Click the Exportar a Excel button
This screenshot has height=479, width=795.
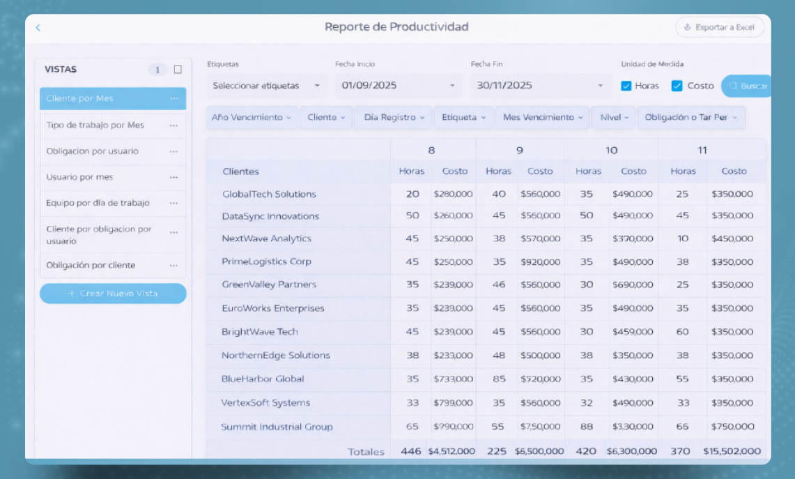[x=720, y=27]
